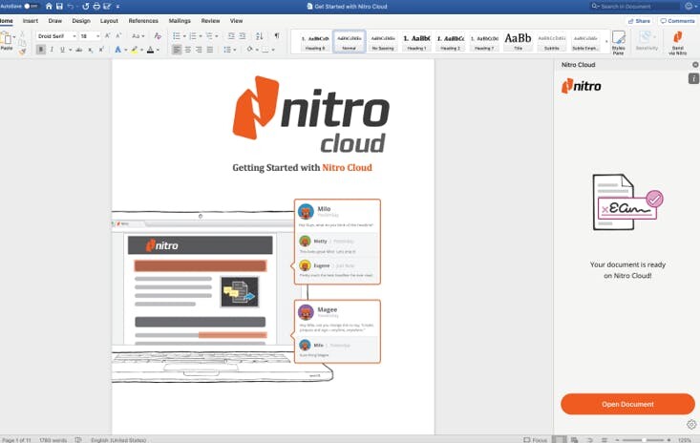
Task: Center align the paragraph
Action: pyautogui.click(x=188, y=50)
